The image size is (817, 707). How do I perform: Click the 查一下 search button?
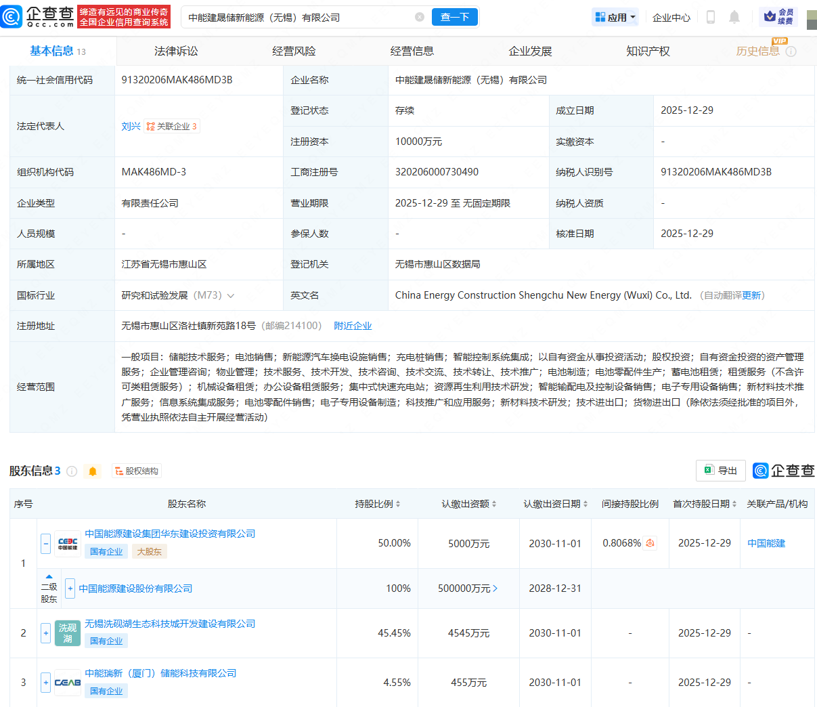tap(454, 17)
